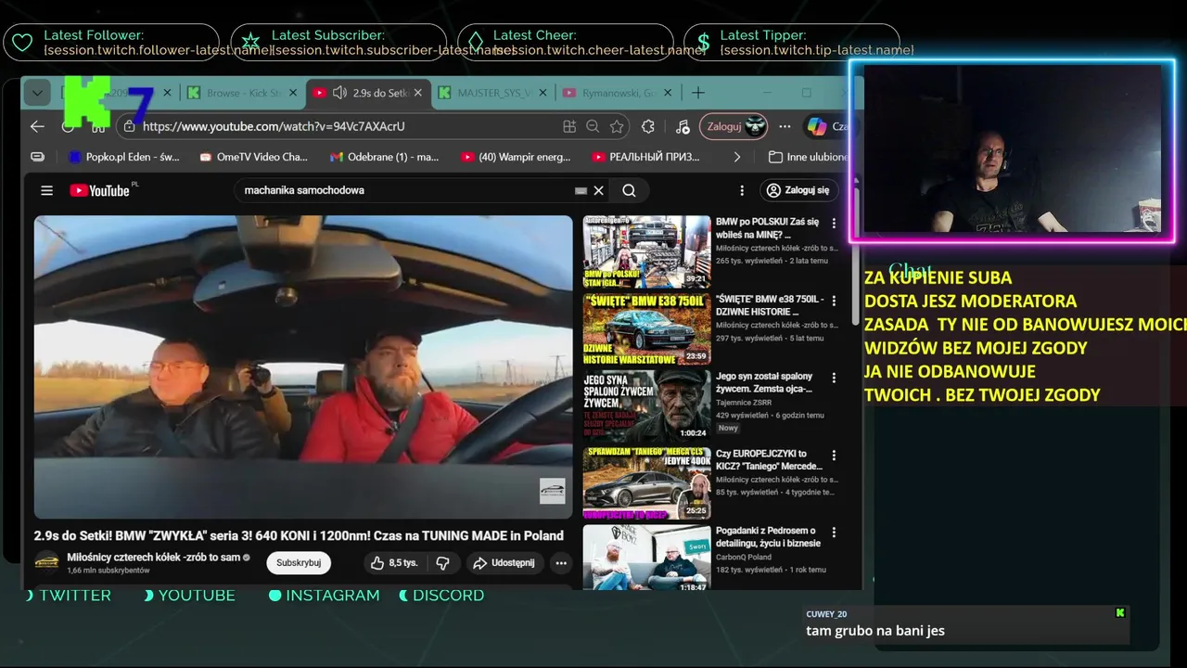Open the browser extensions puzzle icon
The width and height of the screenshot is (1187, 668).
click(x=648, y=126)
